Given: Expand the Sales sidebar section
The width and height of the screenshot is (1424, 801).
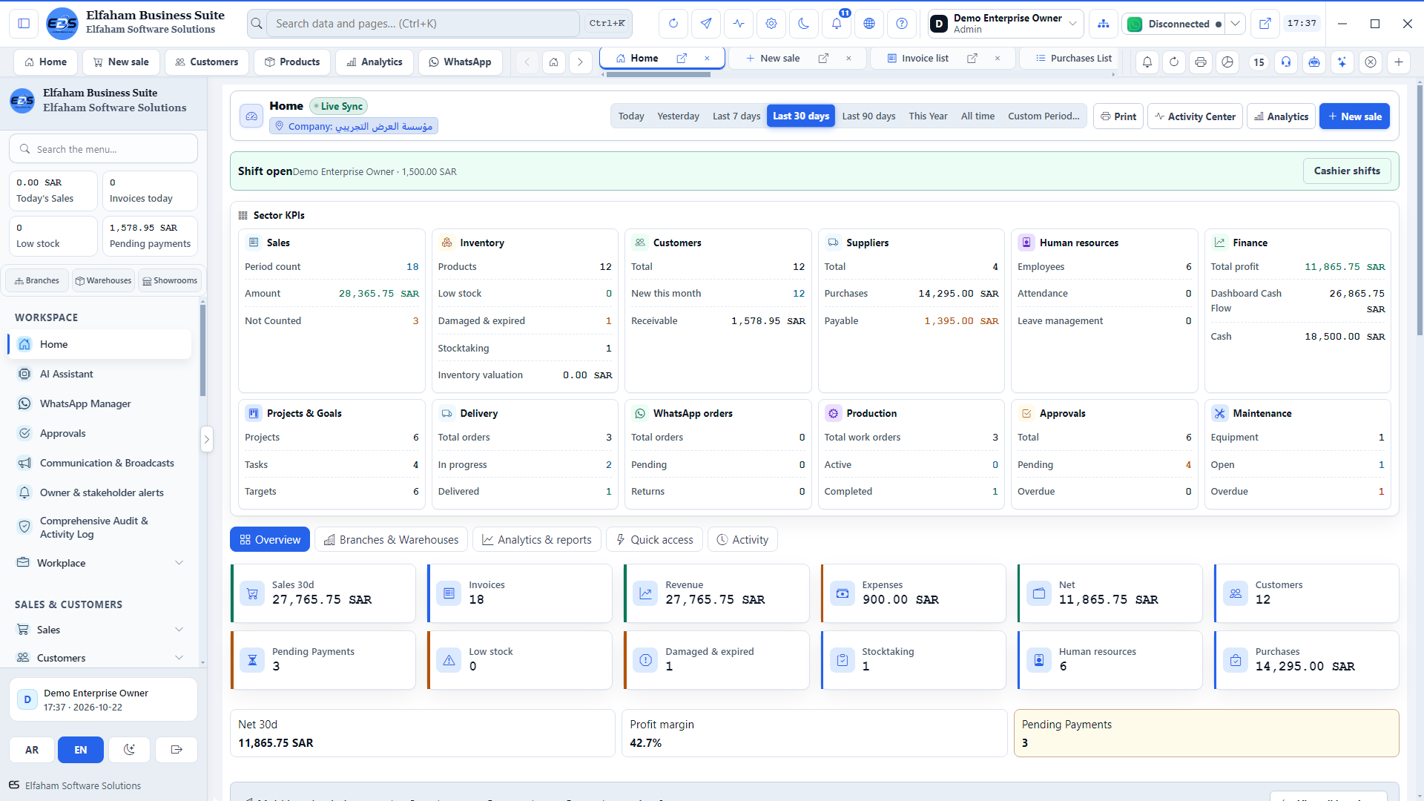Looking at the screenshot, I should pos(99,630).
